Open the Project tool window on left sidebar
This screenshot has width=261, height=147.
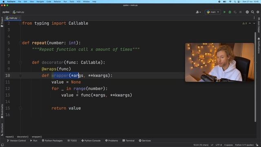coord(2,22)
